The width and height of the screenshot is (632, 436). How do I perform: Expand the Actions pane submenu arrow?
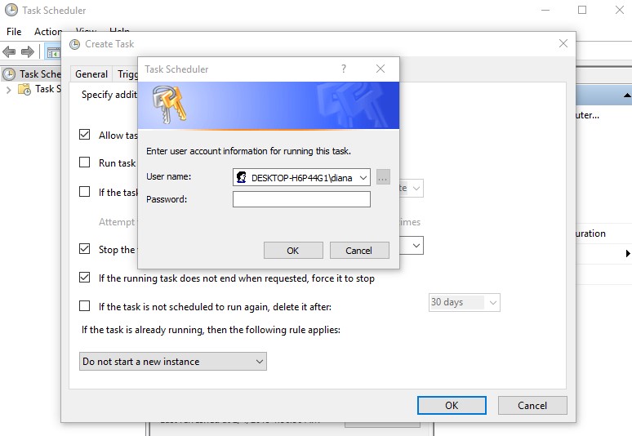click(628, 253)
